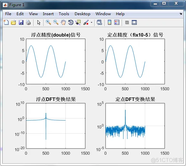Select the floating-point DFT axes

[56, 126]
